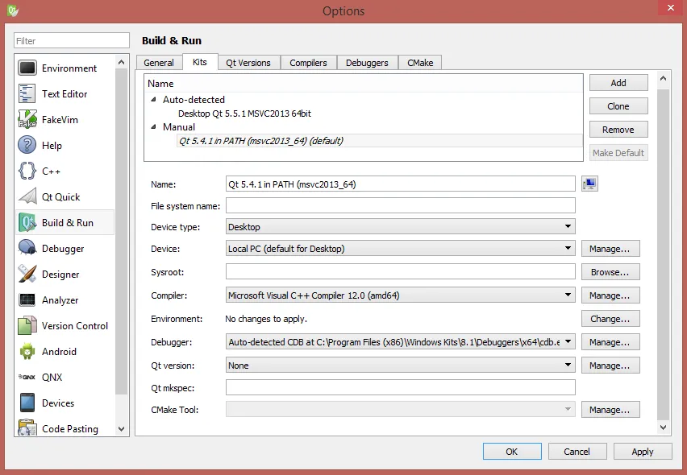Click the Qt mkspec input field
Viewport: 687px width, 475px height.
(x=401, y=387)
